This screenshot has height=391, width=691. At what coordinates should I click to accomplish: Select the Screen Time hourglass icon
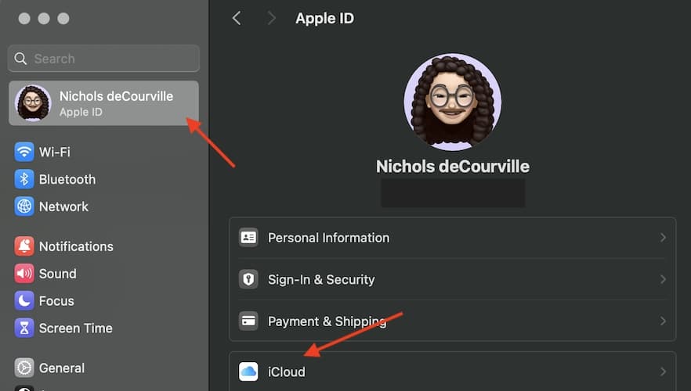[24, 328]
